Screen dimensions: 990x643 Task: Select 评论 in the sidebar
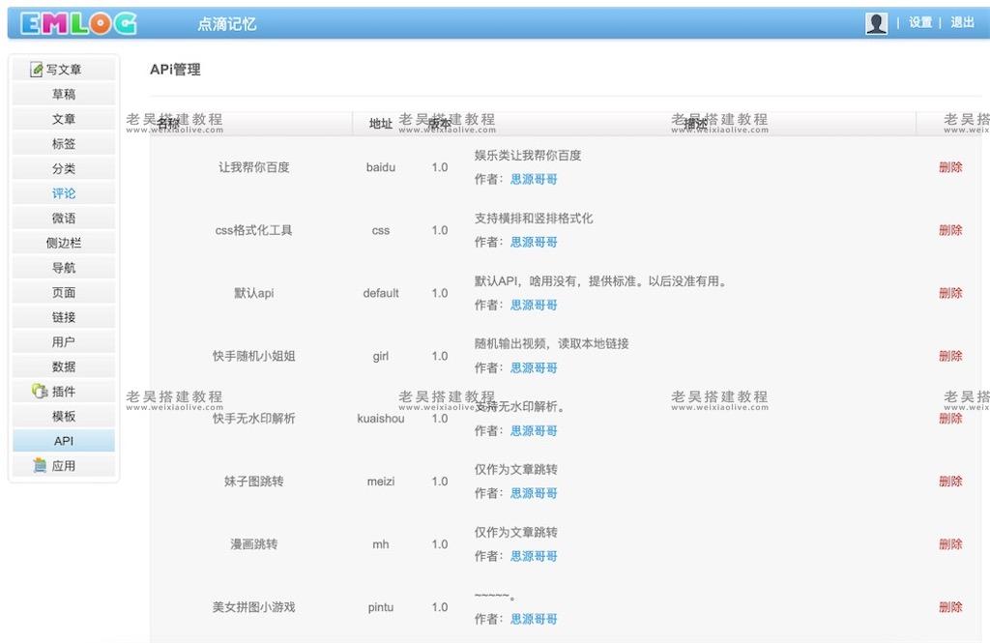pos(63,192)
